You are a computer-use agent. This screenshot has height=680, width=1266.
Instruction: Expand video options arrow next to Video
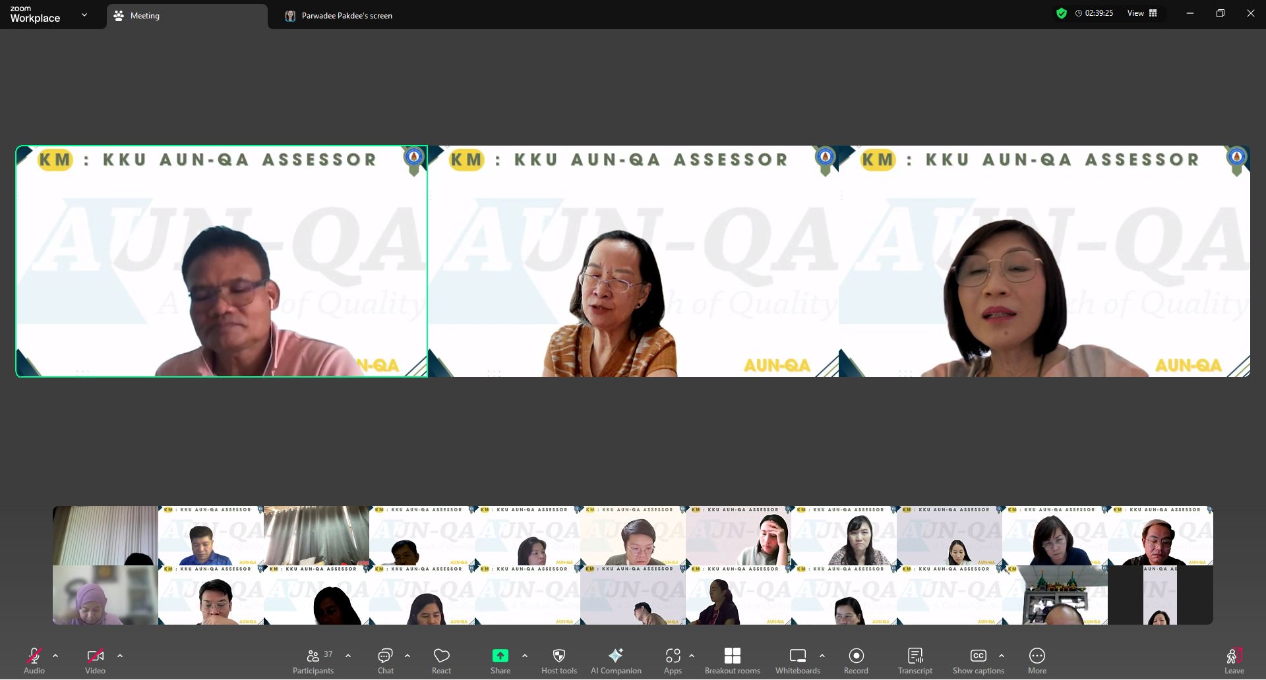120,656
